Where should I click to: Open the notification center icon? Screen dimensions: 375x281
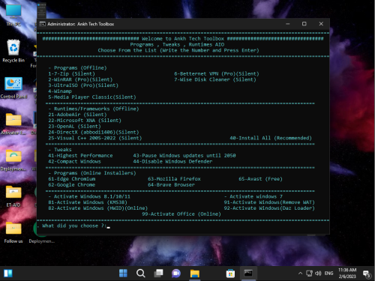pyautogui.click(x=367, y=274)
